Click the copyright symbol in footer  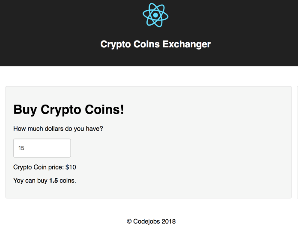(129, 221)
